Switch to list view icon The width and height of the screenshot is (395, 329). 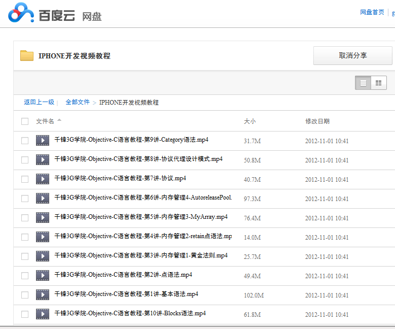[363, 83]
